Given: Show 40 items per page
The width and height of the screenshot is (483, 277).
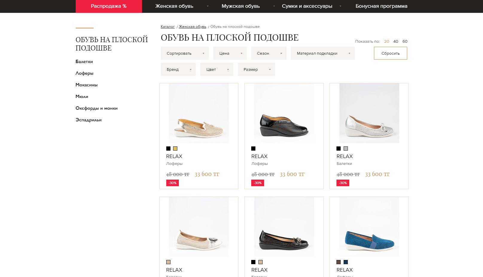Looking at the screenshot, I should pyautogui.click(x=396, y=42).
